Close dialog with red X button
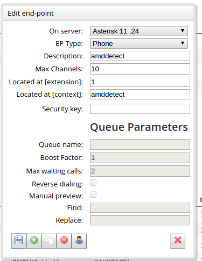The height and width of the screenshot is (261, 202). click(x=178, y=241)
